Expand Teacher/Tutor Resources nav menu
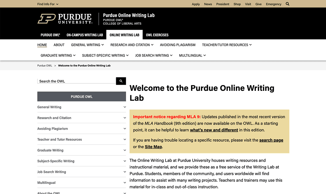Image resolution: width=326 pixels, height=194 pixels. point(227,45)
